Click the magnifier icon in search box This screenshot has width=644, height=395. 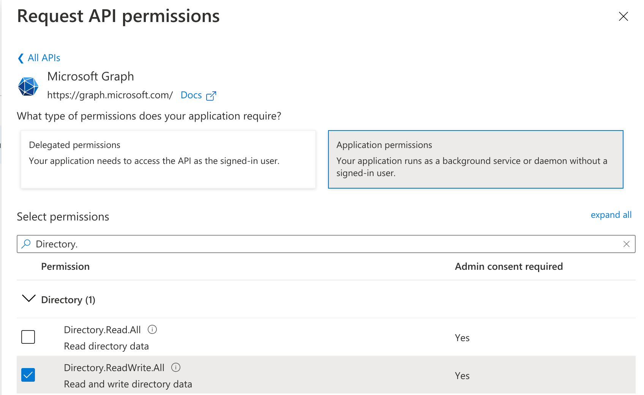pyautogui.click(x=26, y=244)
